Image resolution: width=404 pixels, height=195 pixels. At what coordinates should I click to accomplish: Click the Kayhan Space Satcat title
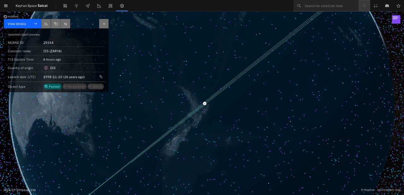32,6
